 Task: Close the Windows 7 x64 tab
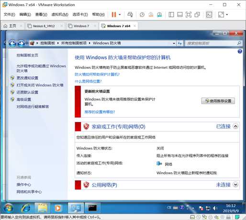[x=134, y=26]
